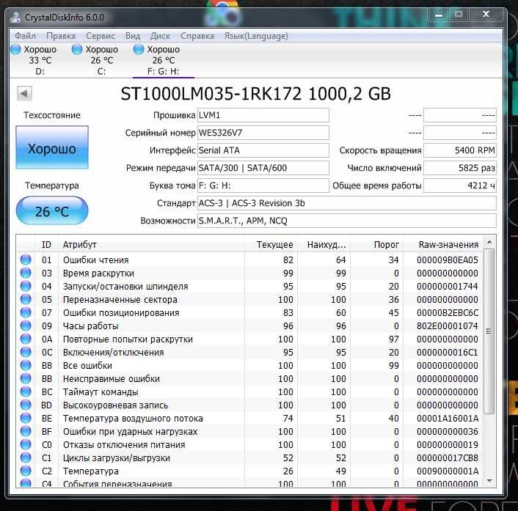
Task: Click the big Хорошо health status button
Action: (52, 147)
